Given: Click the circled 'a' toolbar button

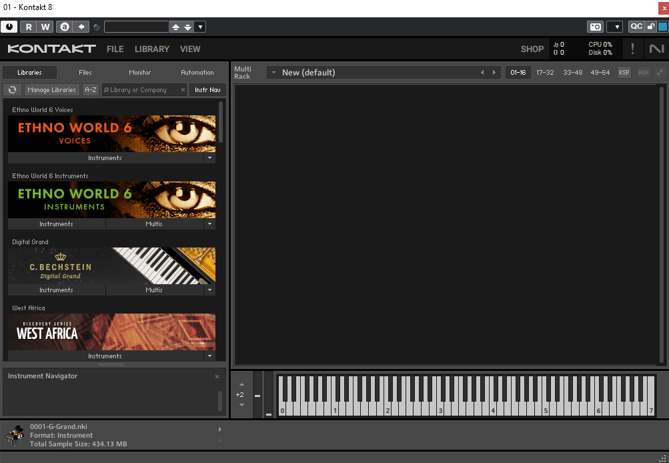Looking at the screenshot, I should click(65, 27).
